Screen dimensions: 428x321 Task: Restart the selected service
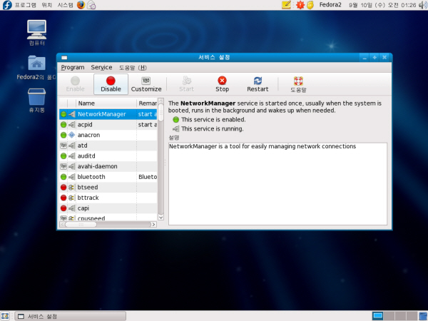coord(258,84)
